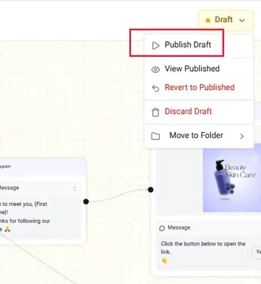
Task: Click the speech bubble icon beside Message label
Action: tap(162, 228)
